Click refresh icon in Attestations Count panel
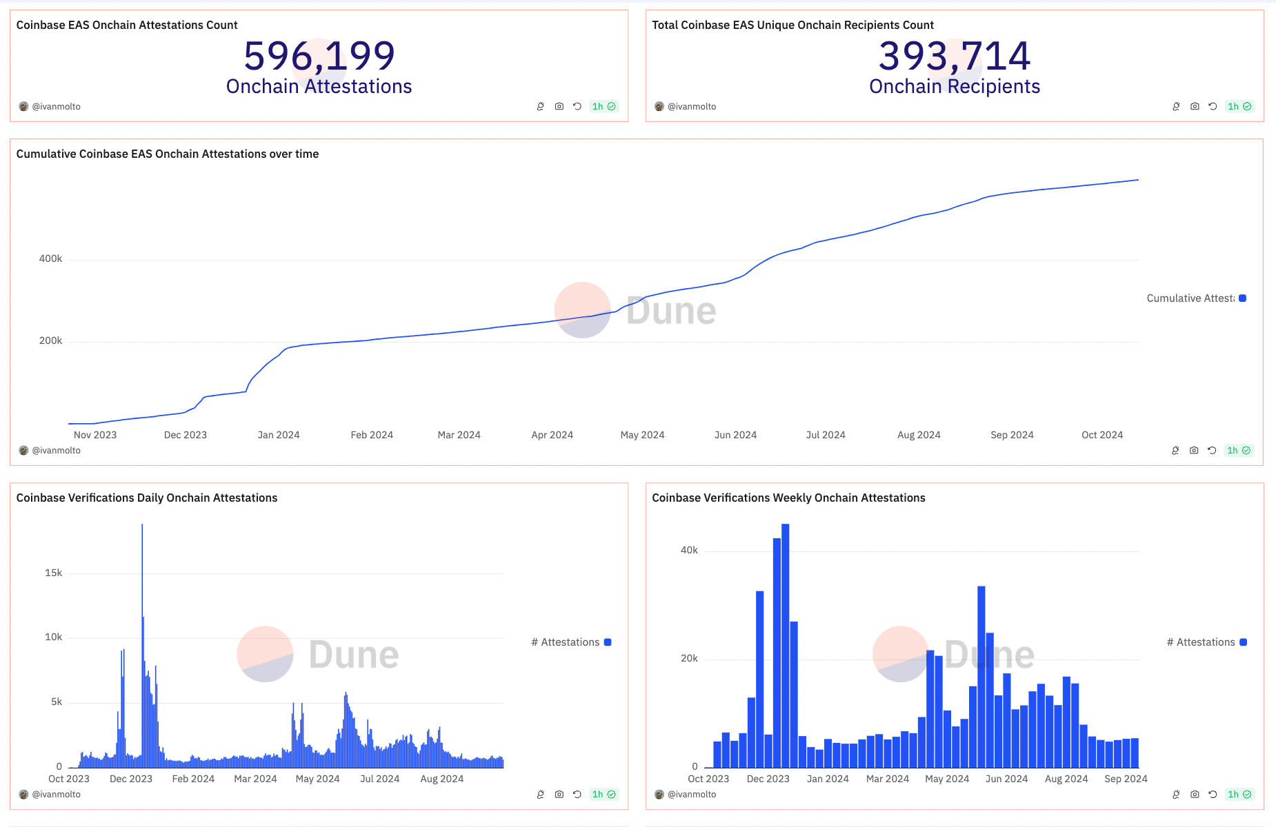Image resolution: width=1276 pixels, height=827 pixels. 577,106
